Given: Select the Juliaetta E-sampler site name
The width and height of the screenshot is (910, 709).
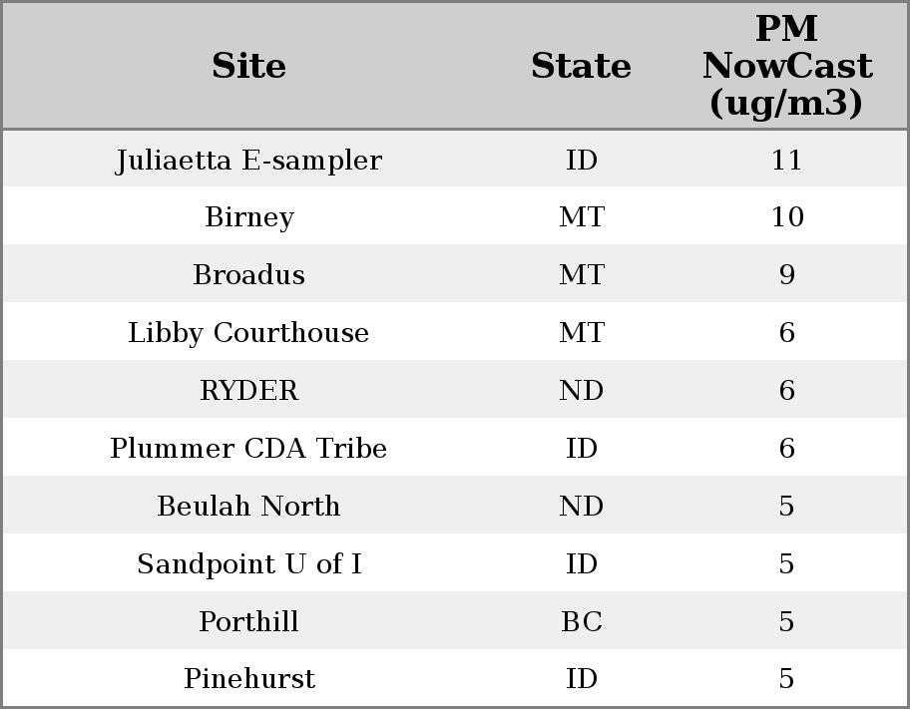Looking at the screenshot, I should [248, 161].
